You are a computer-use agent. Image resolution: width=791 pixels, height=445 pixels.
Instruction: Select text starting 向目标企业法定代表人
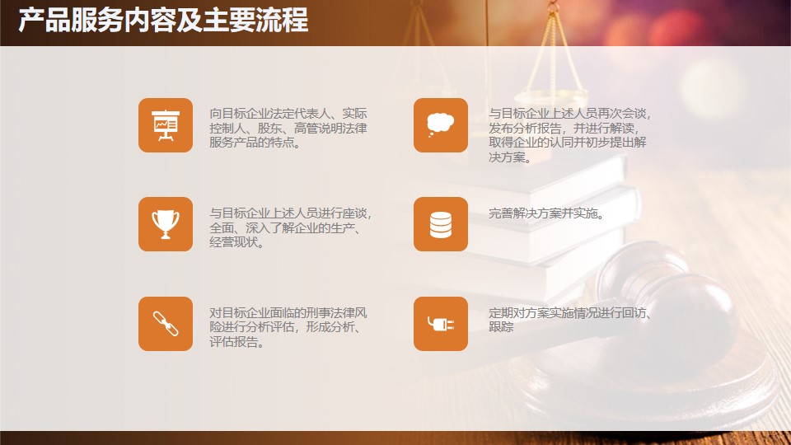[x=288, y=129]
